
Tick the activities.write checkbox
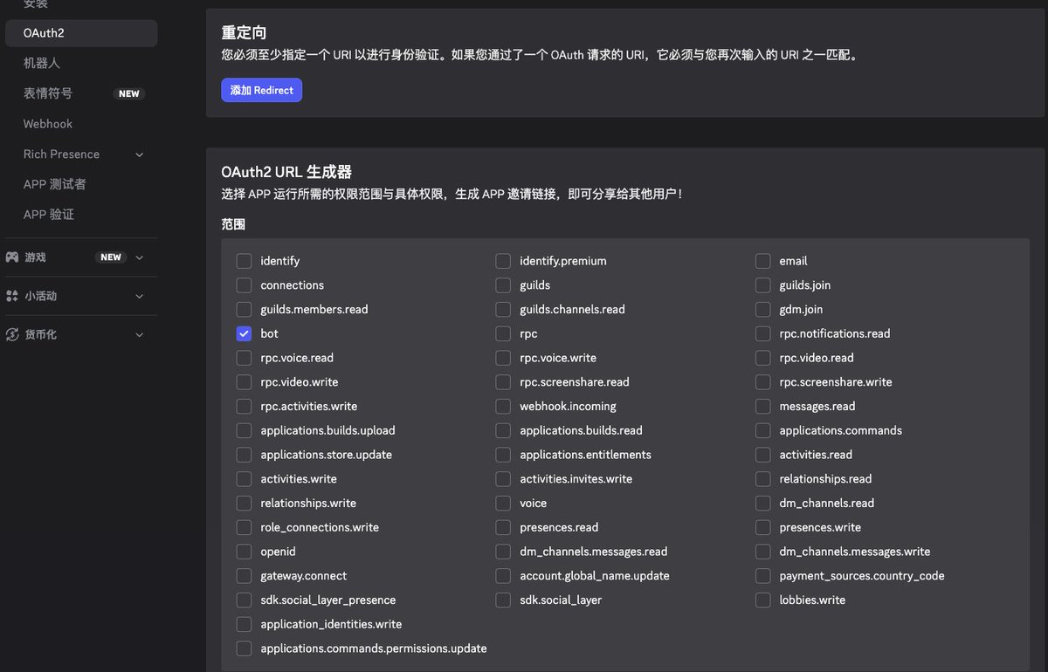tap(244, 479)
